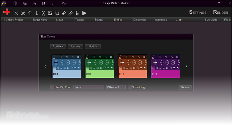This screenshot has height=125, width=232.
Task: Select the magenta D11 skin thumbnail
Action: (165, 66)
